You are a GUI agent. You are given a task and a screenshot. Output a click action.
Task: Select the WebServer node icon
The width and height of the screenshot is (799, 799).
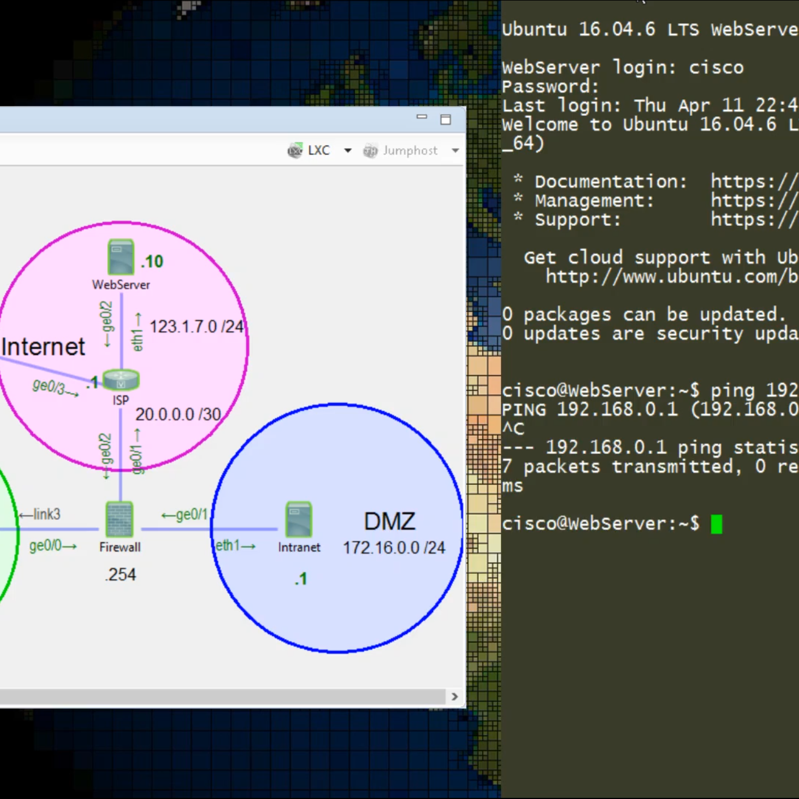(121, 258)
